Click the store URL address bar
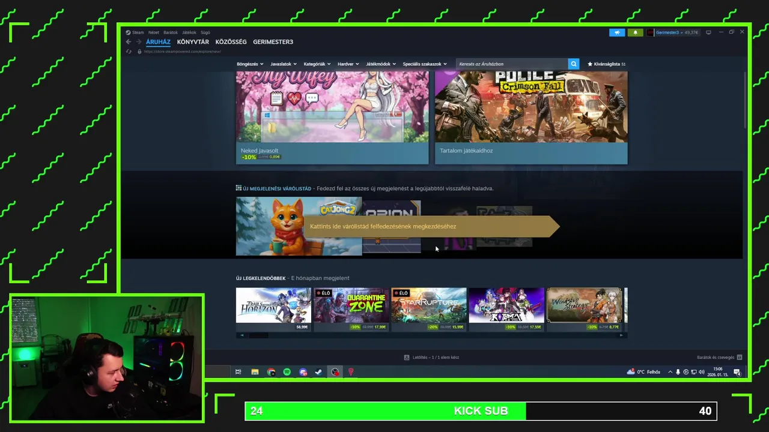 pos(182,52)
